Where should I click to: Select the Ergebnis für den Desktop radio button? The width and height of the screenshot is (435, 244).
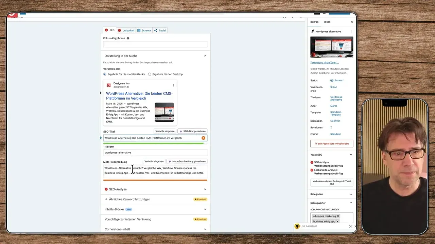[x=150, y=74]
